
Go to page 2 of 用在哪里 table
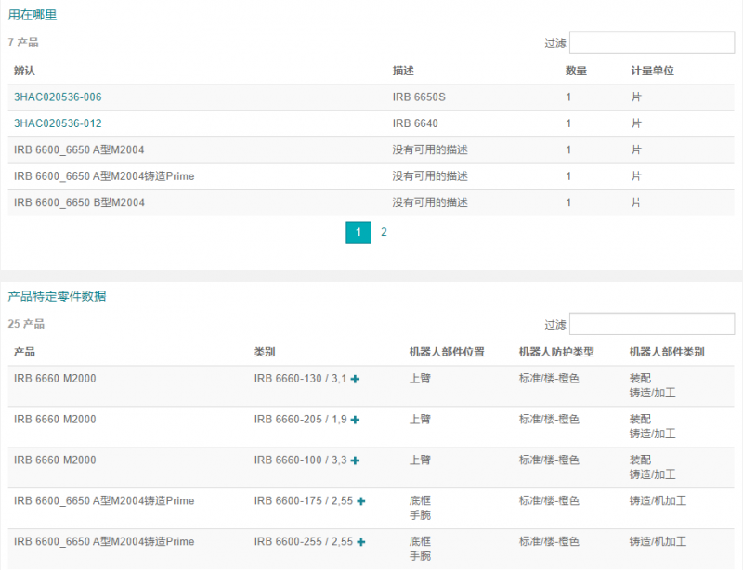coord(384,232)
